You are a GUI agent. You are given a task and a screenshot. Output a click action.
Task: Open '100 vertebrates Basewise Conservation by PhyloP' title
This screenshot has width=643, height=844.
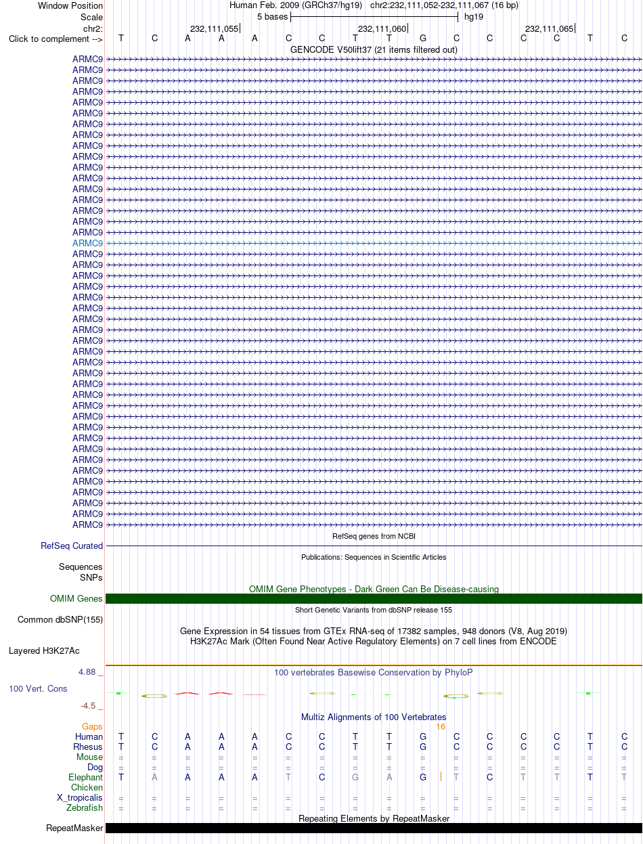coord(374,672)
